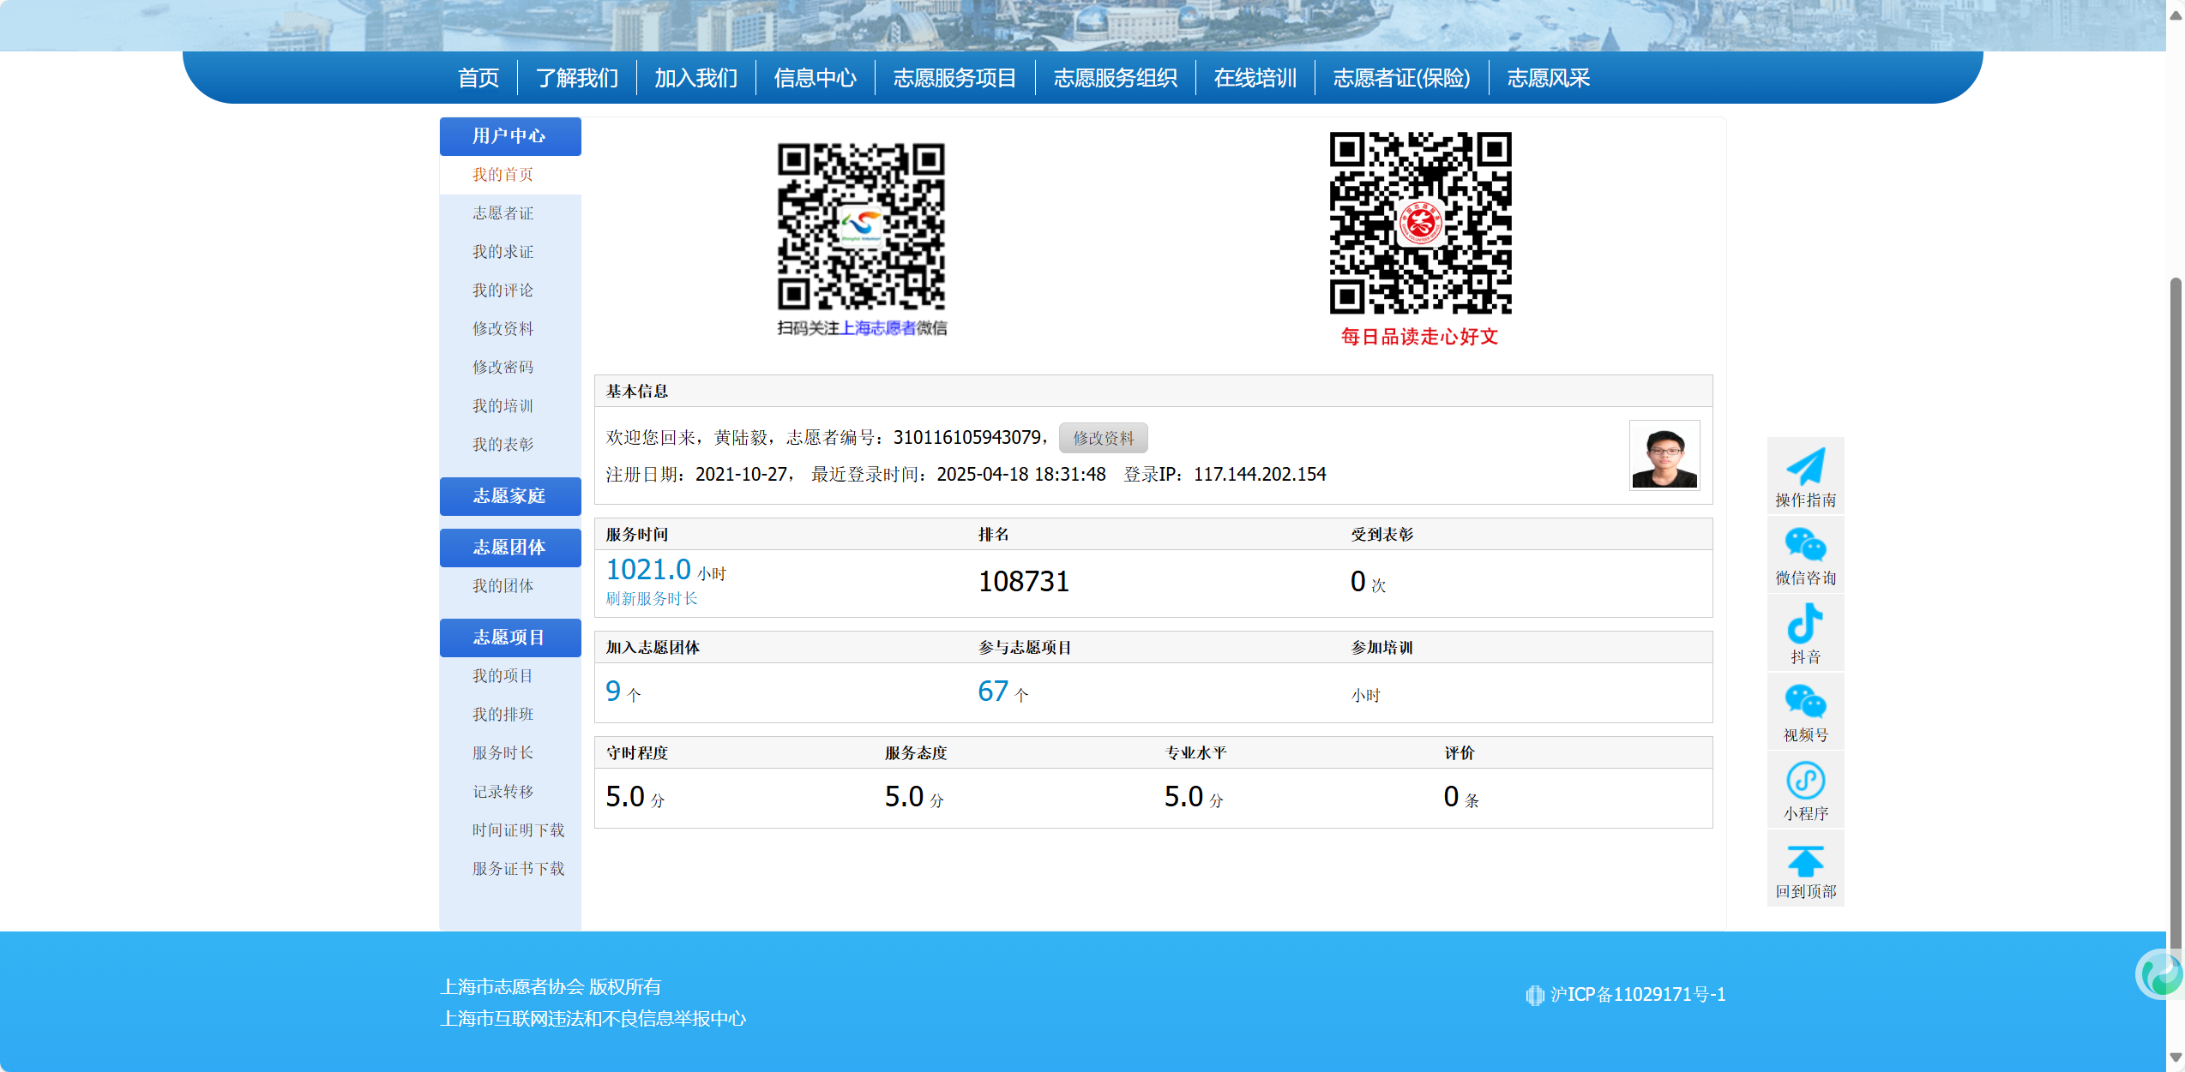This screenshot has height=1072, width=2185.
Task: Click 刷新服务时长 link
Action: pos(652,599)
